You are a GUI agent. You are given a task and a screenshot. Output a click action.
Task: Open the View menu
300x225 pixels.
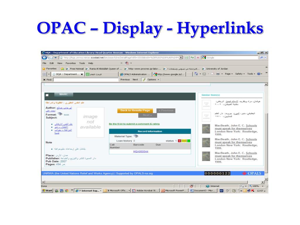click(60, 63)
